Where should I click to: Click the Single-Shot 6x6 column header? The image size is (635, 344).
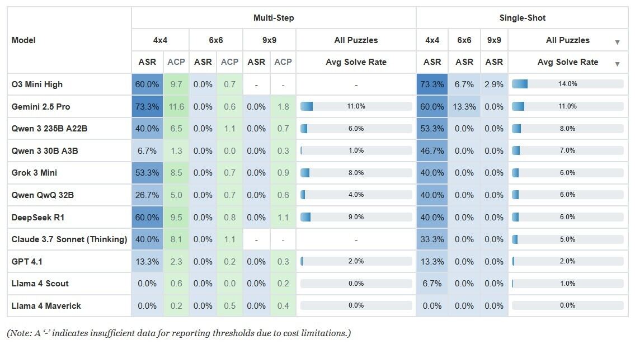coord(464,40)
